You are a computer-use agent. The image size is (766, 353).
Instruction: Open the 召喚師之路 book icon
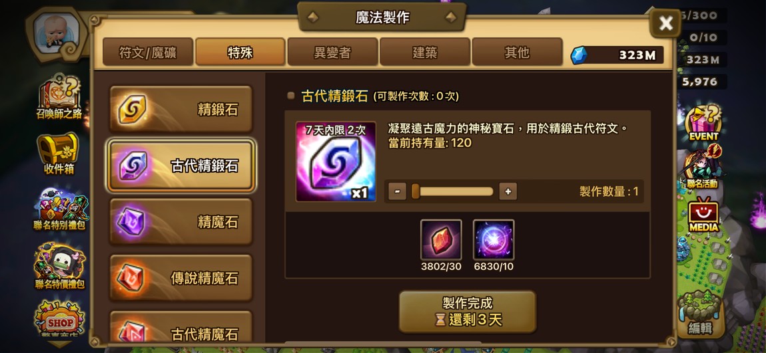tap(59, 98)
